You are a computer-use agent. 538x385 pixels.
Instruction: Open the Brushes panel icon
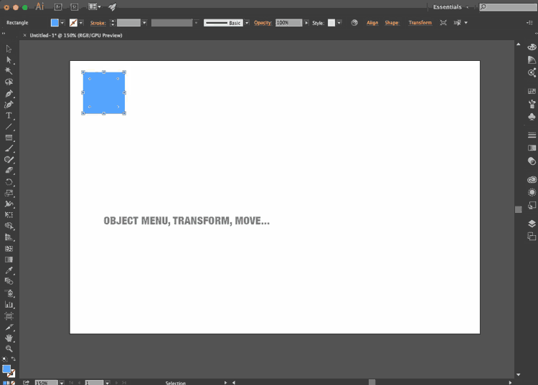click(x=532, y=104)
